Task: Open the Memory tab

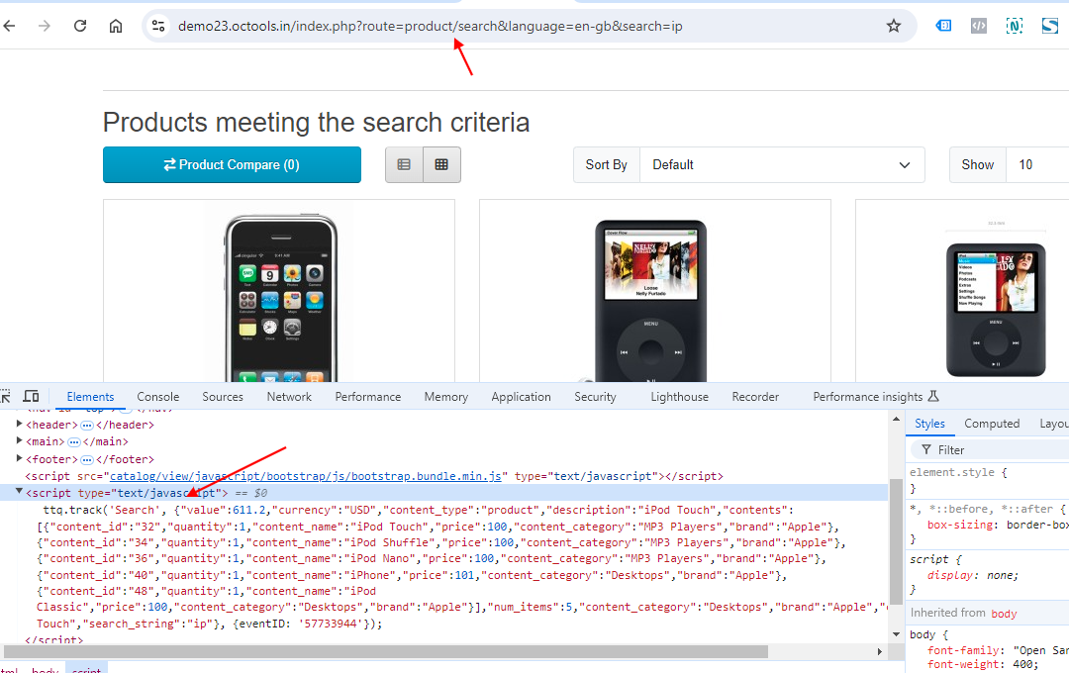Action: 445,397
